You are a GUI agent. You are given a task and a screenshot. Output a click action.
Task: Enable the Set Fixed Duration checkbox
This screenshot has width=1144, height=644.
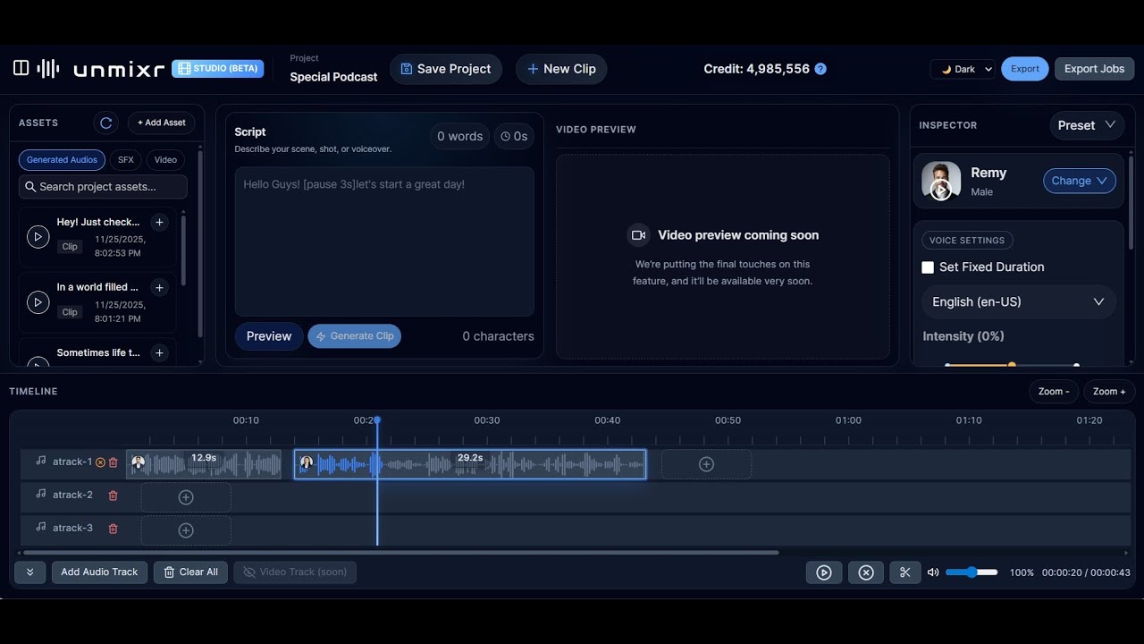point(928,267)
